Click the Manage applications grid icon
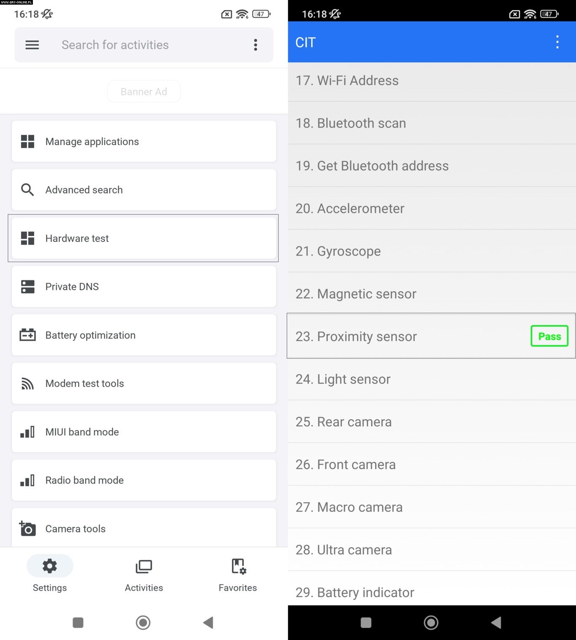The height and width of the screenshot is (640, 576). pos(28,142)
